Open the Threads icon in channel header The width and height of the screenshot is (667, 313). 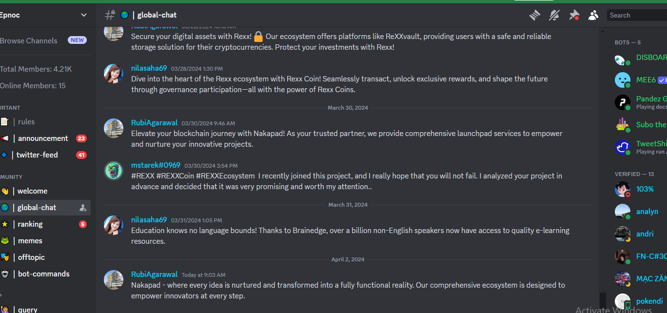[535, 15]
